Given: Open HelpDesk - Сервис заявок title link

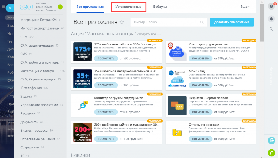Looking at the screenshot, I should point(208,98).
